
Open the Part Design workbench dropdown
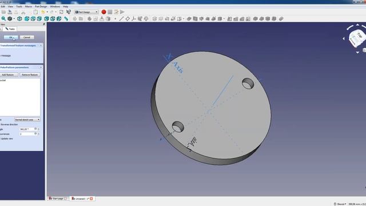(x=86, y=12)
